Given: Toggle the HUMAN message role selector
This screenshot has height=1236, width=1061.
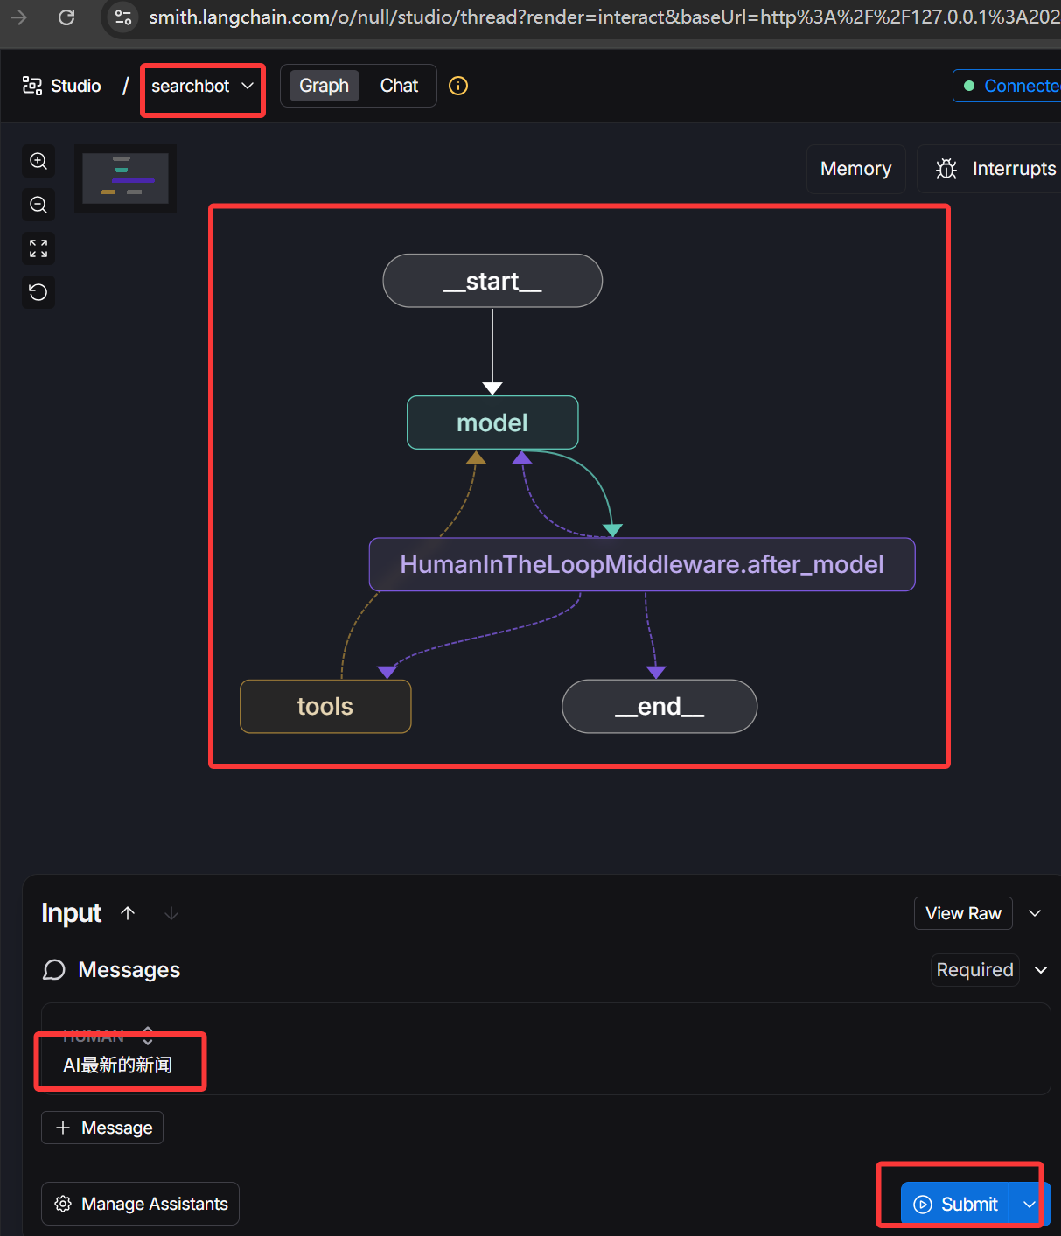Looking at the screenshot, I should (147, 1037).
